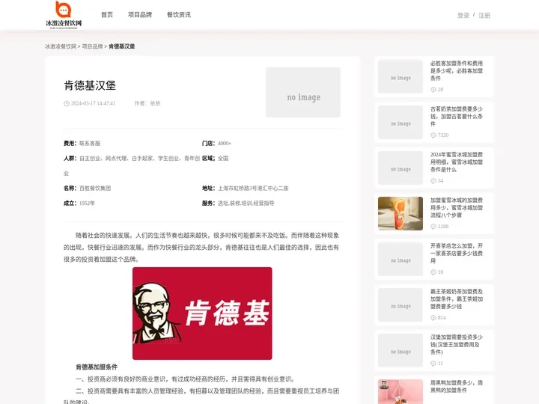This screenshot has height=404, width=539.
Task: Click the 项目品牌 breadcrumb link
Action: [x=93, y=46]
